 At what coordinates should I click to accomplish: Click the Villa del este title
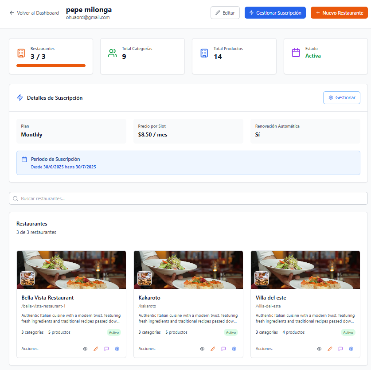pyautogui.click(x=271, y=298)
